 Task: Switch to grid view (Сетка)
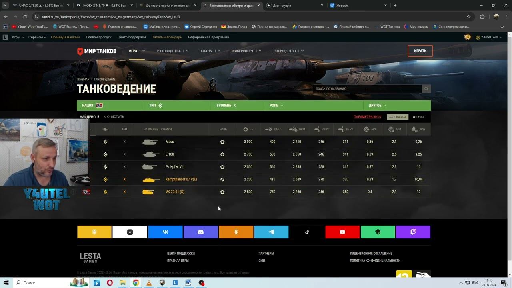(419, 117)
